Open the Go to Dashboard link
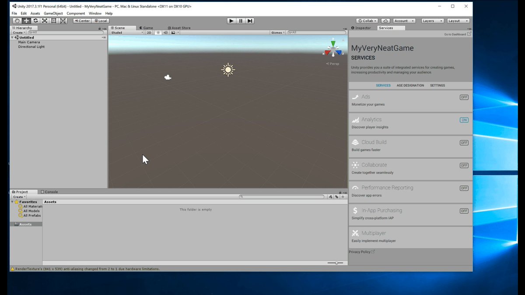Viewport: 525px width, 295px height. (458, 34)
